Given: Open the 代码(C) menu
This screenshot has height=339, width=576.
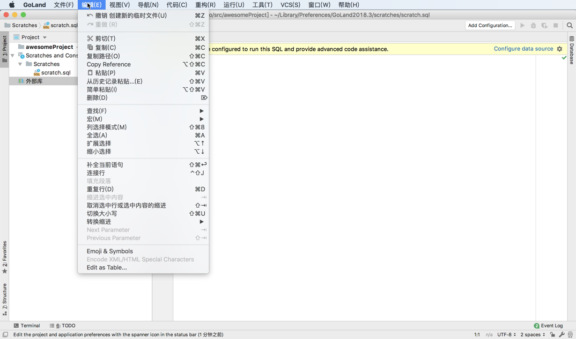Looking at the screenshot, I should pyautogui.click(x=176, y=5).
